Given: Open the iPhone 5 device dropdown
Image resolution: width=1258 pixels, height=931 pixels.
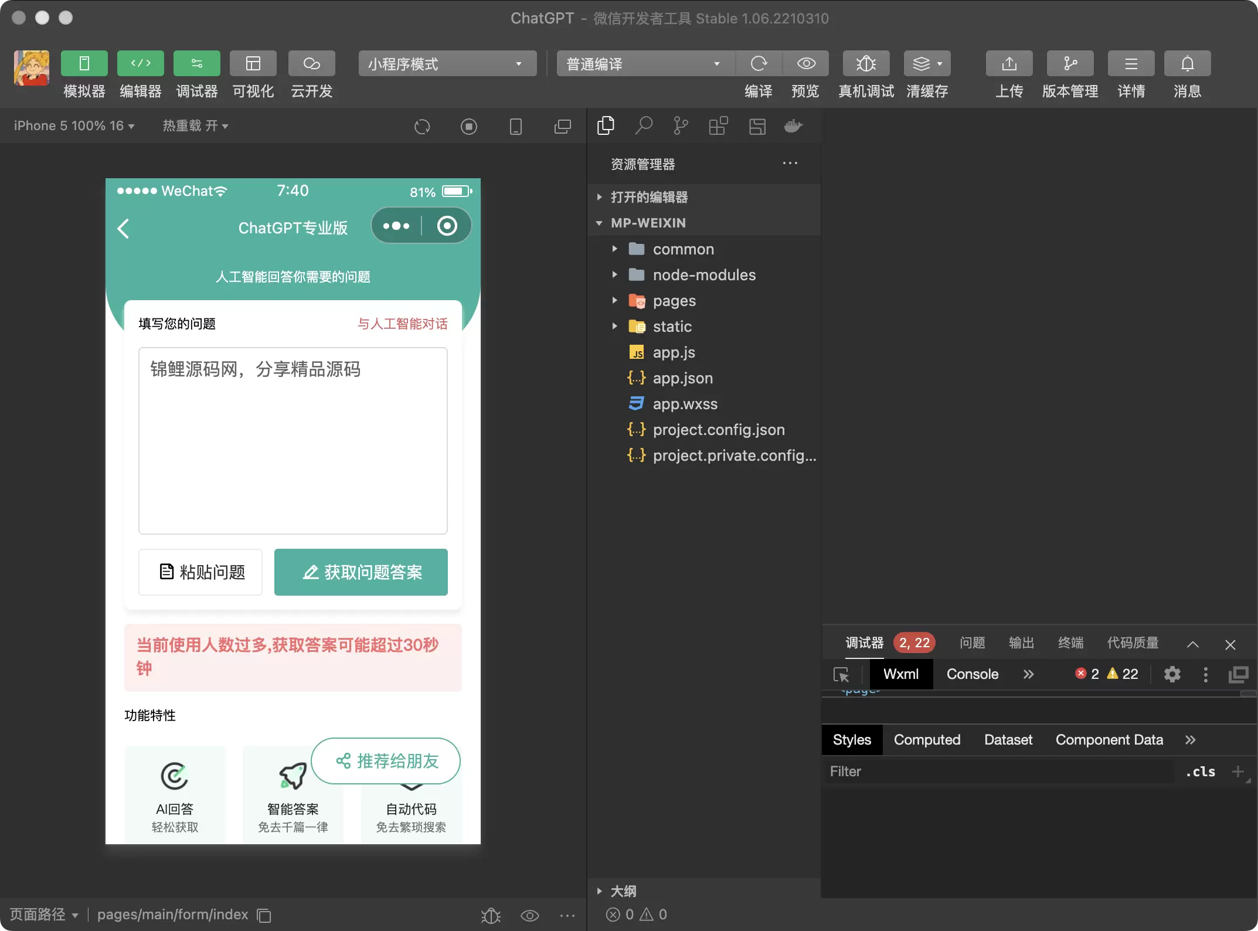Looking at the screenshot, I should pos(74,126).
